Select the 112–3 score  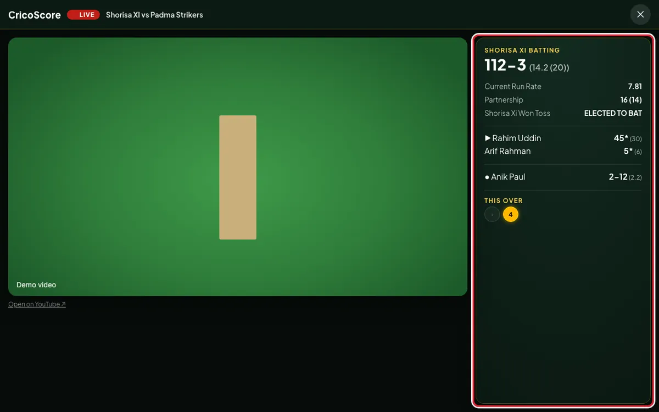pos(505,65)
